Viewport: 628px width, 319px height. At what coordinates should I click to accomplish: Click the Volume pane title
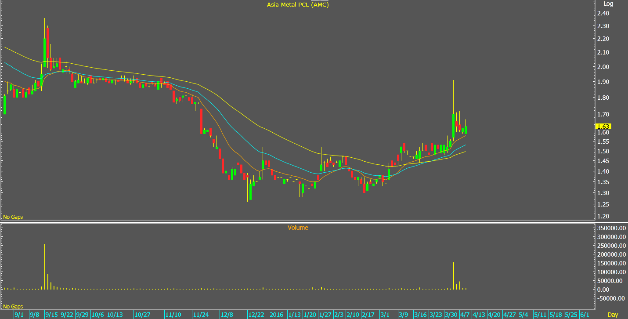[x=298, y=228]
